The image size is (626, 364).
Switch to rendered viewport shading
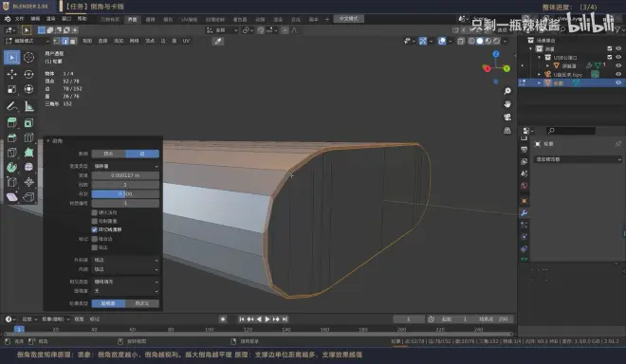[497, 41]
